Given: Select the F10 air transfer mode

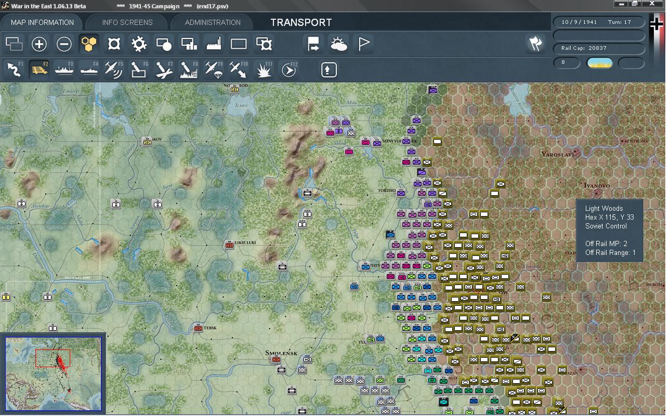Looking at the screenshot, I should (239, 69).
